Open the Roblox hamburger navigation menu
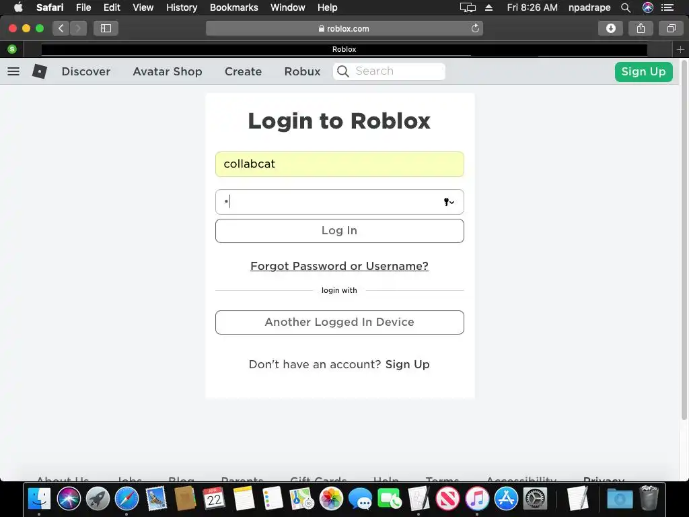This screenshot has height=517, width=689. point(13,71)
